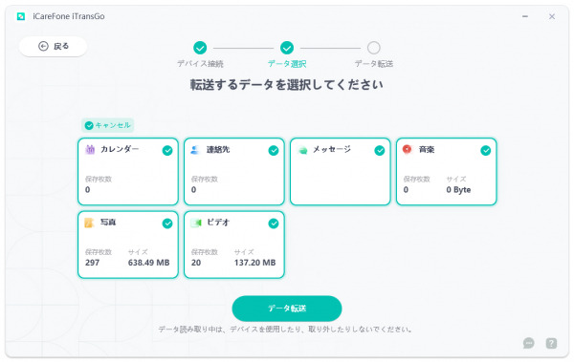Click the message bubble icon on メッセージ card
The width and height of the screenshot is (574, 362).
coord(302,150)
